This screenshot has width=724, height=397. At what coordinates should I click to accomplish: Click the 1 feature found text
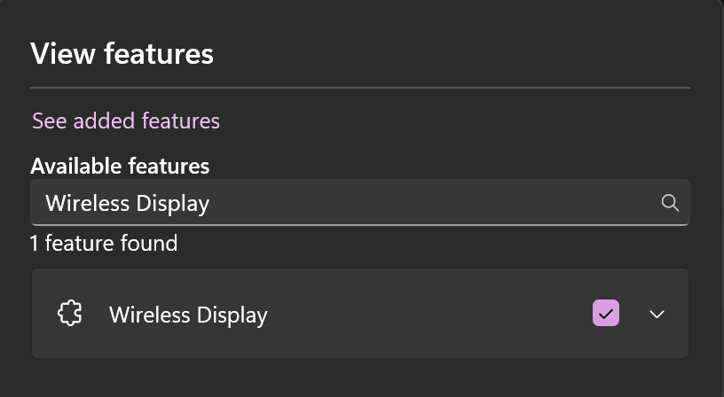pyautogui.click(x=104, y=243)
